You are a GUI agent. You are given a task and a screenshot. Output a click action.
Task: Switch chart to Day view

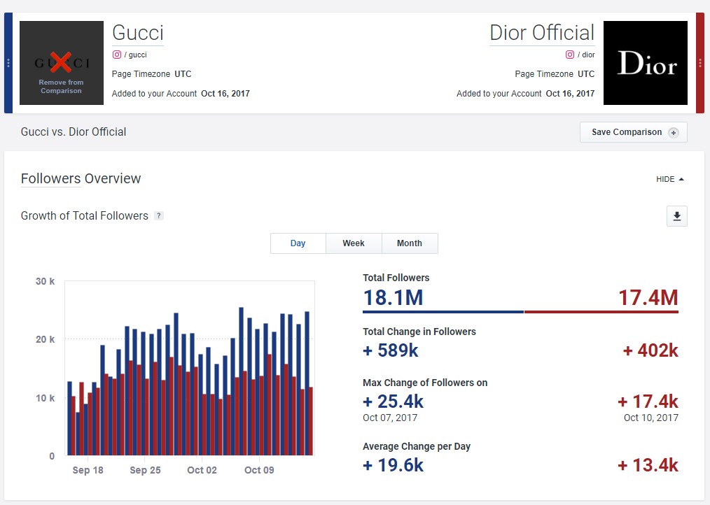point(298,243)
